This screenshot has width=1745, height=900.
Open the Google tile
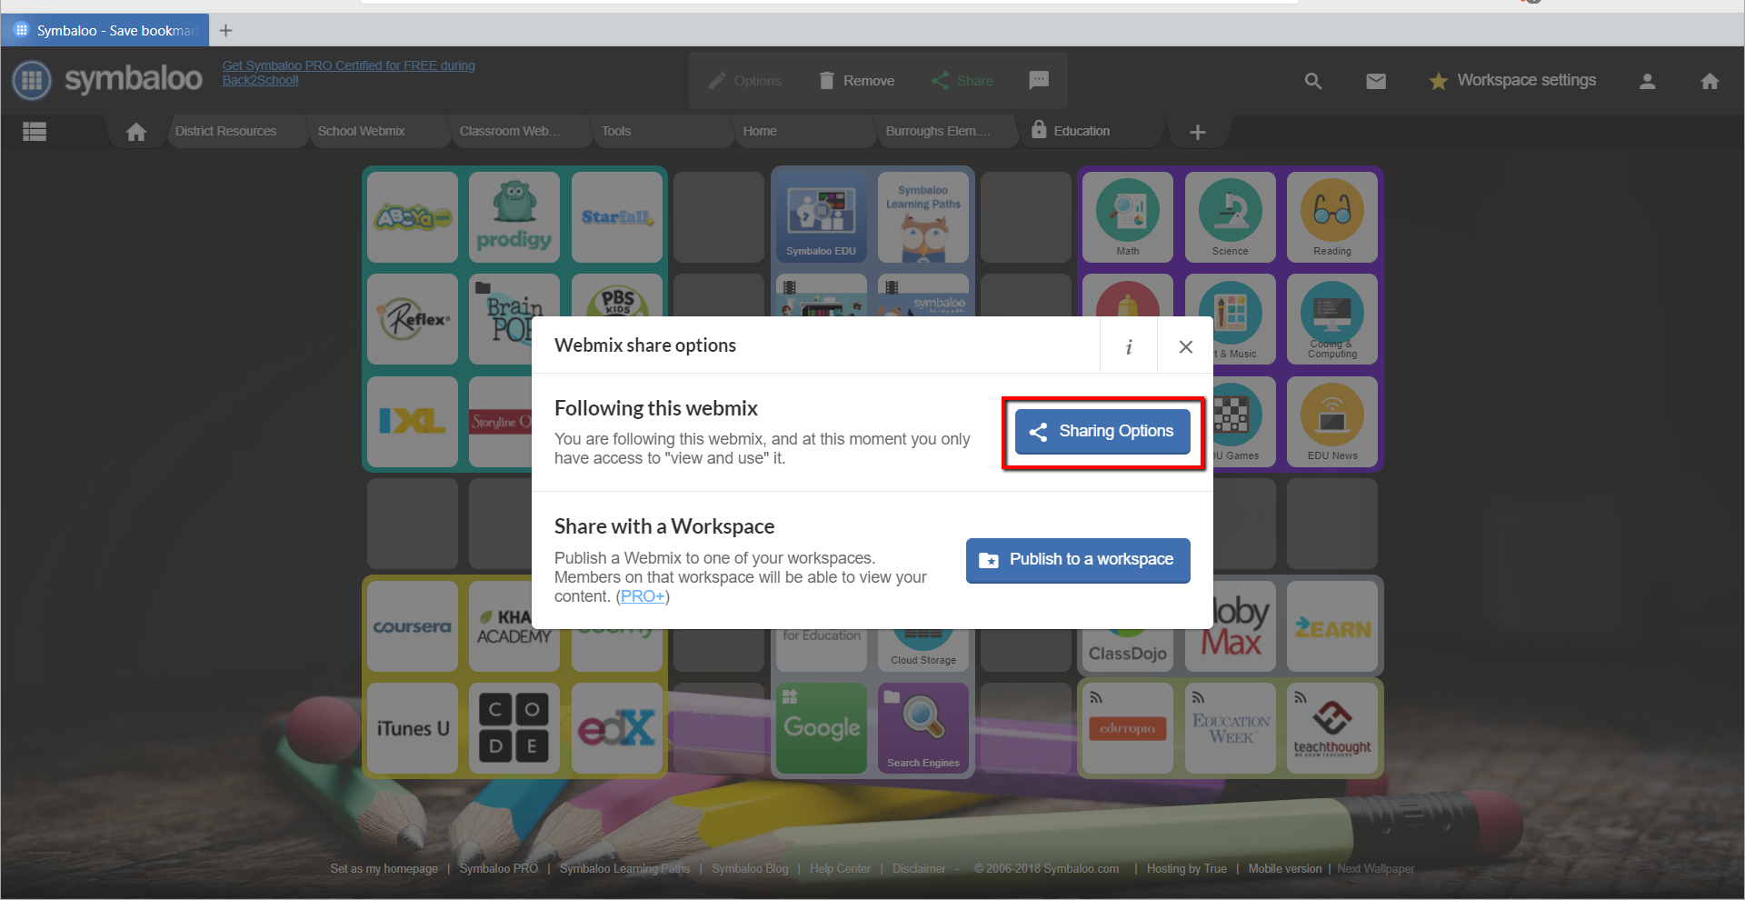pyautogui.click(x=821, y=728)
